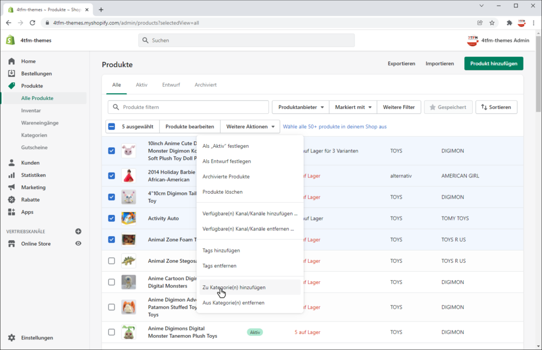Screen dimensions: 542x350
Task: Click the 'Wähle alle 50+ produkte' link
Action: click(335, 127)
